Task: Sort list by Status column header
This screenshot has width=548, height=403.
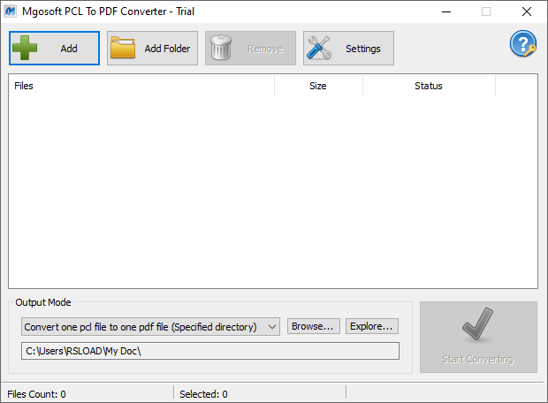Action: pos(429,86)
